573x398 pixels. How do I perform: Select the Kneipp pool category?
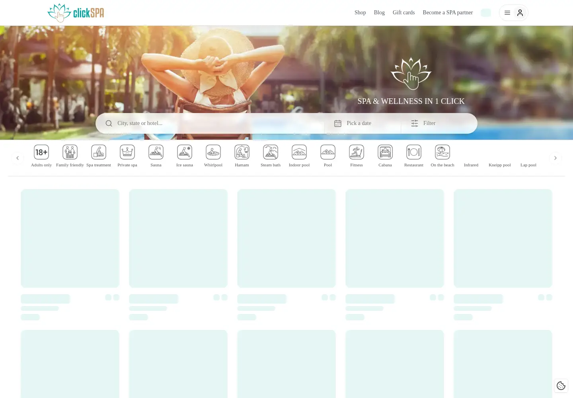(500, 165)
